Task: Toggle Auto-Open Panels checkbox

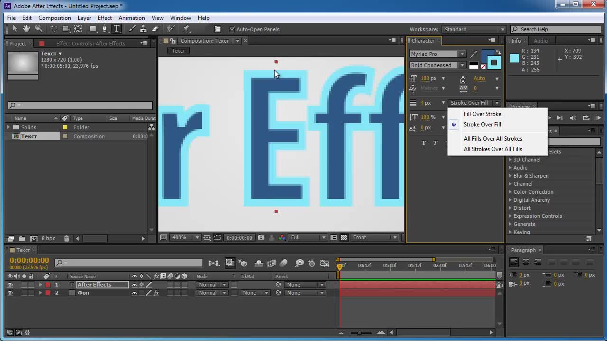Action: pyautogui.click(x=232, y=29)
